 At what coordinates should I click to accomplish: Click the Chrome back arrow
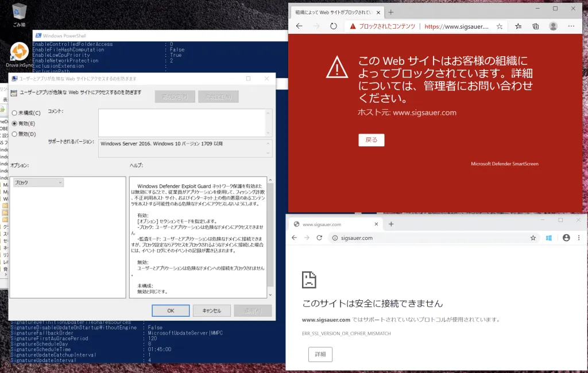[x=295, y=238]
